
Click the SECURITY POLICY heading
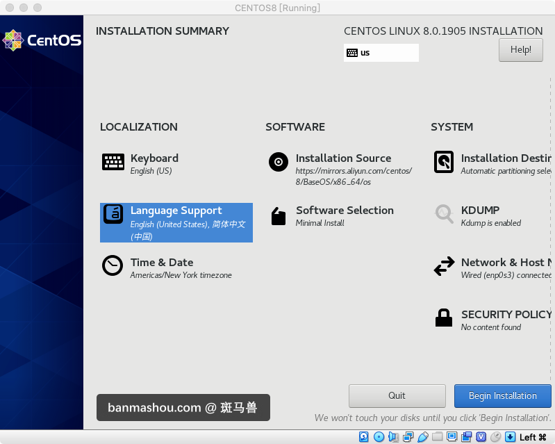point(506,314)
